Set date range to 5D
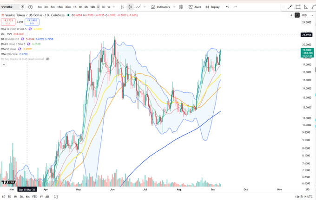This screenshot has width=316, height=200. click(x=9, y=197)
